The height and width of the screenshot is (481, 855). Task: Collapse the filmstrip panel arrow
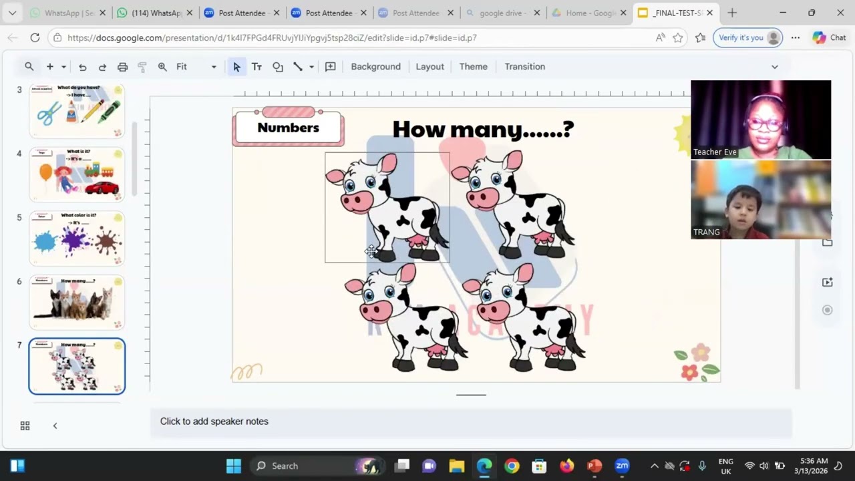[x=55, y=426]
